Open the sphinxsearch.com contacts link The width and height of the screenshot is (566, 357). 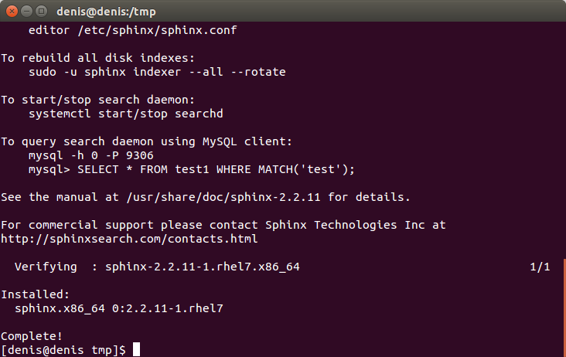129,239
